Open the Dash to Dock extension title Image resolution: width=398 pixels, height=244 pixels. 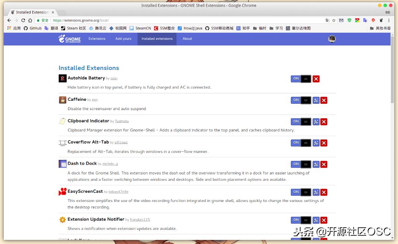[x=82, y=163]
